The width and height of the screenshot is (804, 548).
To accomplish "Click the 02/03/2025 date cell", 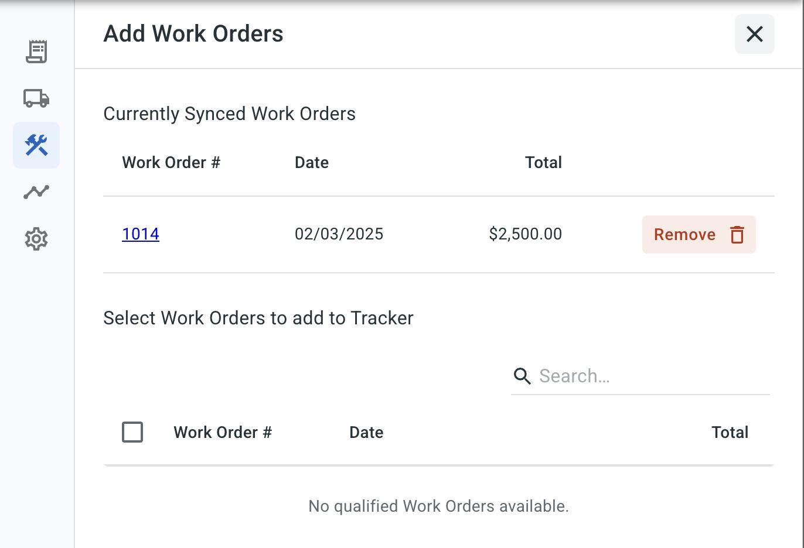I will click(339, 234).
